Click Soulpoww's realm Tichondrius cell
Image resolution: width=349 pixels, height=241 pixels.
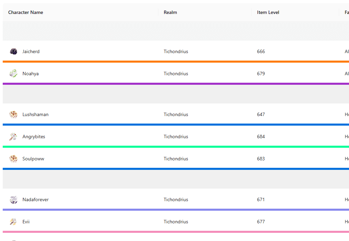[x=176, y=159]
